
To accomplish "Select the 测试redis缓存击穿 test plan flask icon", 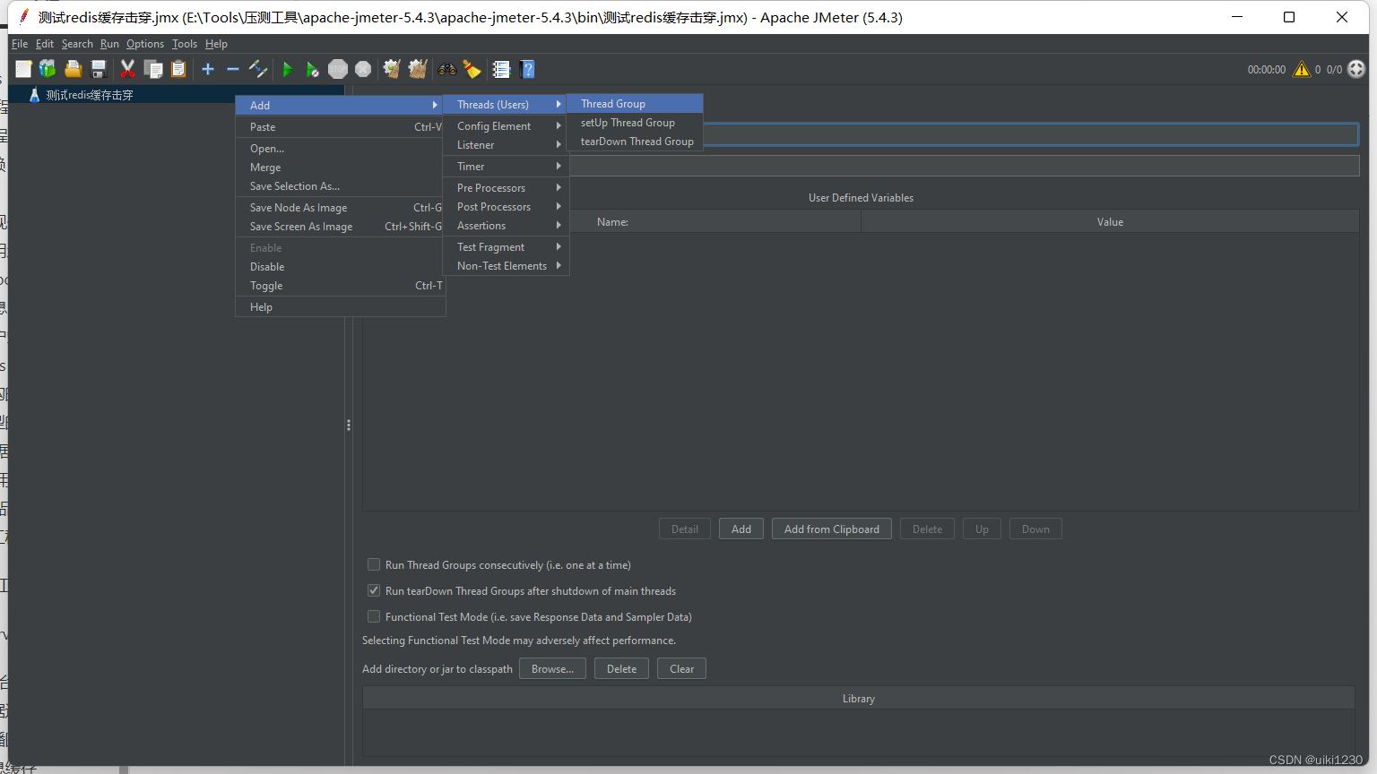I will pyautogui.click(x=34, y=95).
